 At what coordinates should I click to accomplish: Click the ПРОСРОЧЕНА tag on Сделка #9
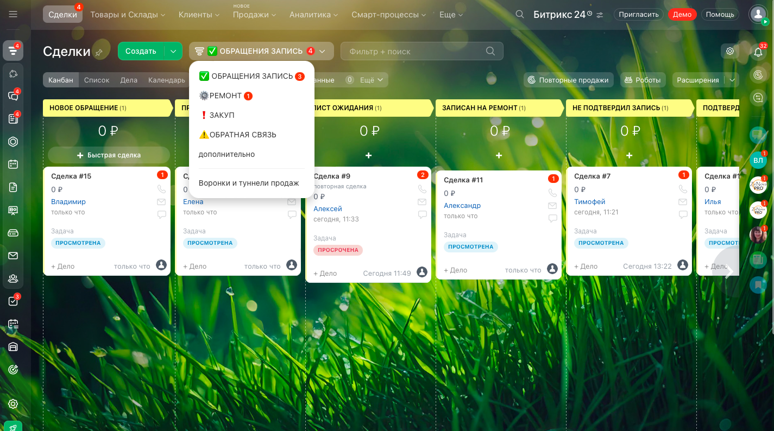(x=338, y=250)
